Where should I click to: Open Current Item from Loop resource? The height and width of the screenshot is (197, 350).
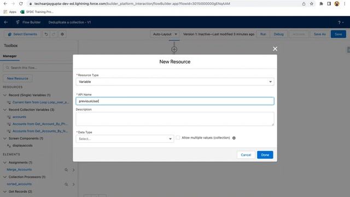[x=40, y=102]
